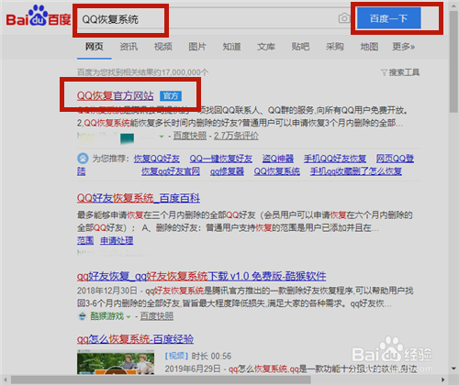
Task: Open the 知道 tab
Action: tap(231, 47)
